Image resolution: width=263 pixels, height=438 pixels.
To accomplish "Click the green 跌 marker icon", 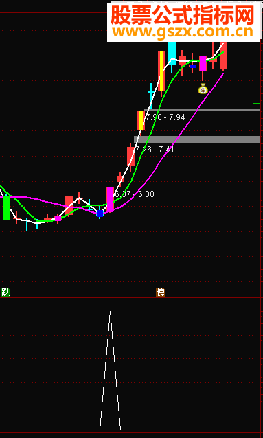I will (x=5, y=292).
